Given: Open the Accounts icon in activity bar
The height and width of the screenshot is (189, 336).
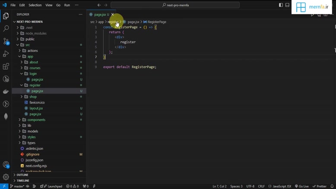Looking at the screenshot, I should (6, 164).
